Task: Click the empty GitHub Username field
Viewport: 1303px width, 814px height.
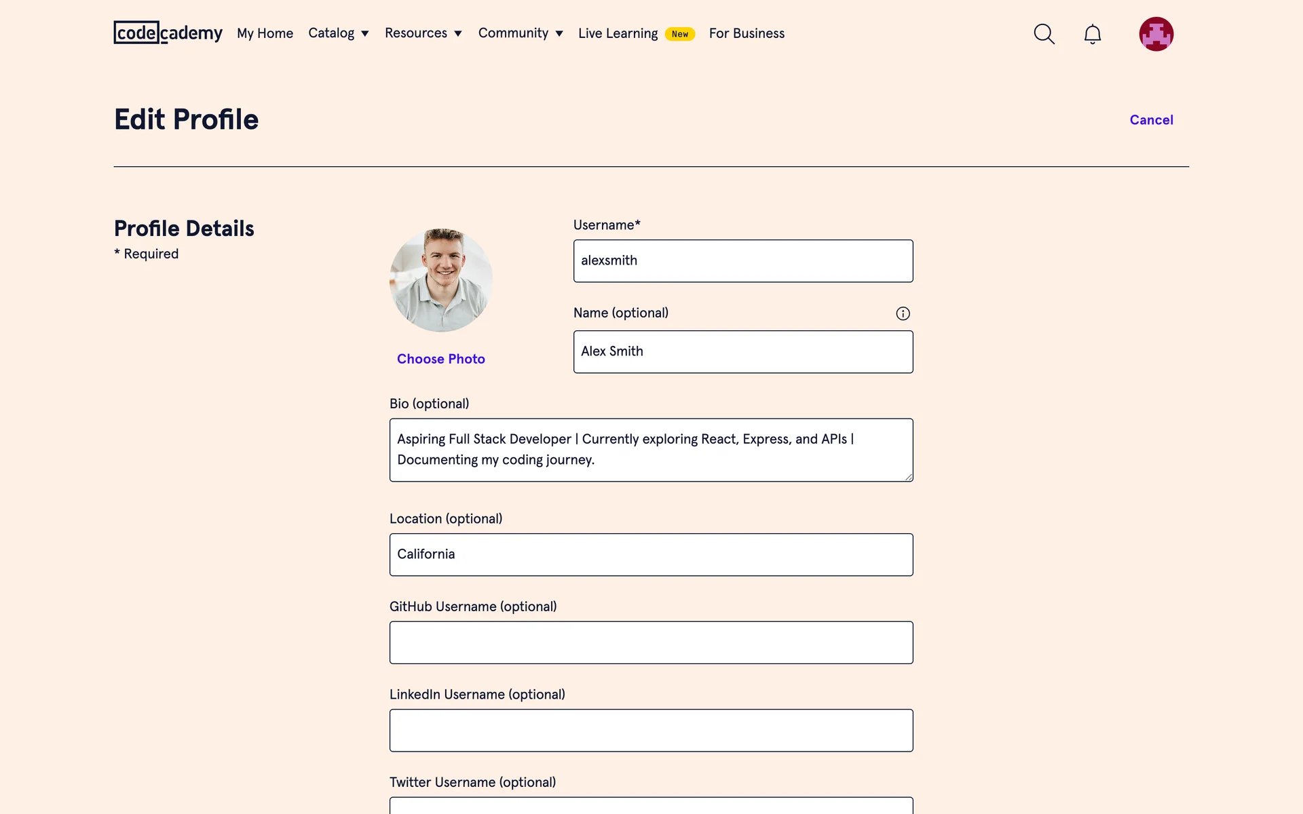Action: tap(651, 642)
